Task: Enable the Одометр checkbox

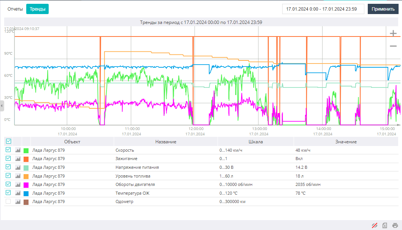Action: 8,201
